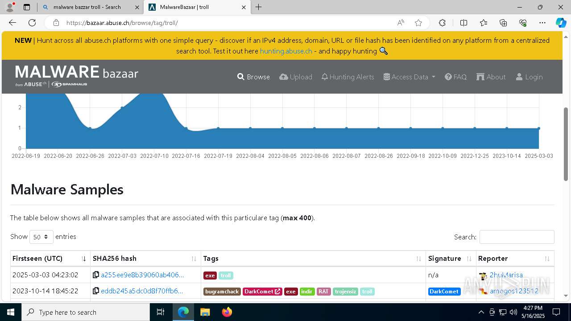Select the 'RAT' tag badge

323,292
